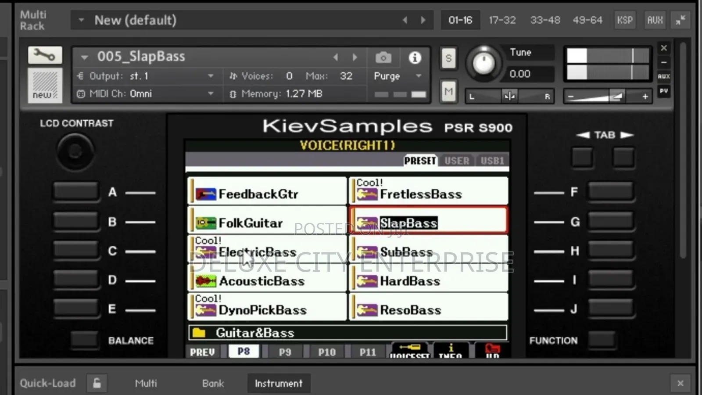Image resolution: width=702 pixels, height=395 pixels.
Task: Open the instrument info icon
Action: [x=415, y=57]
